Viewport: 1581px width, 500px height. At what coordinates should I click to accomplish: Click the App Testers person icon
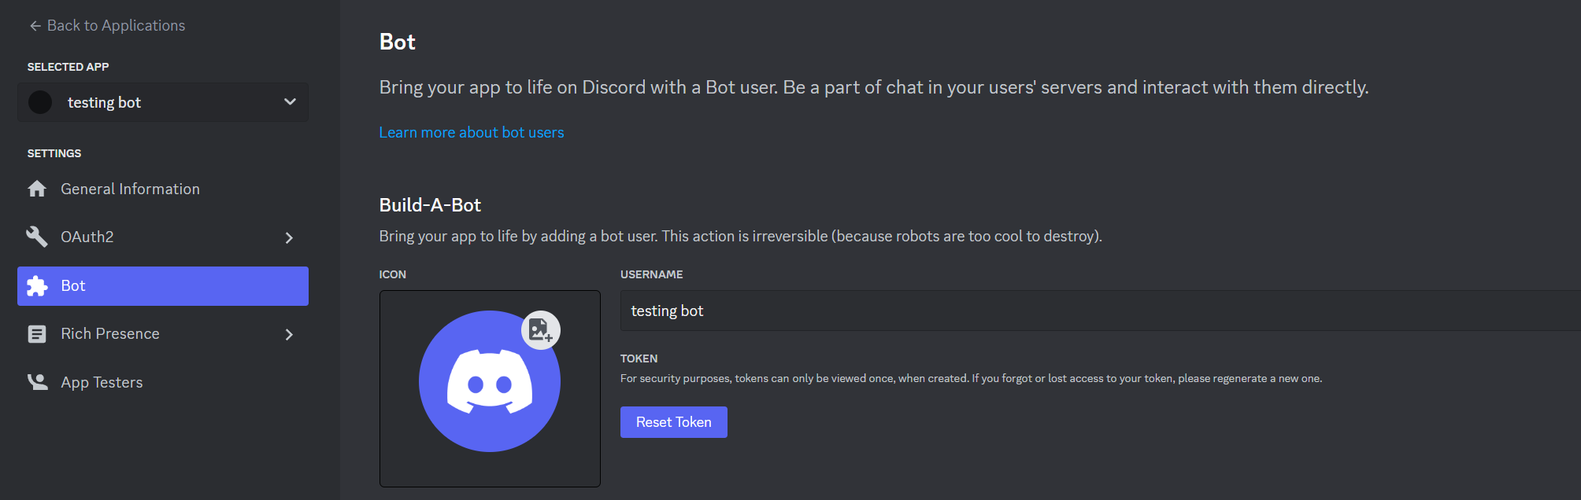coord(37,382)
